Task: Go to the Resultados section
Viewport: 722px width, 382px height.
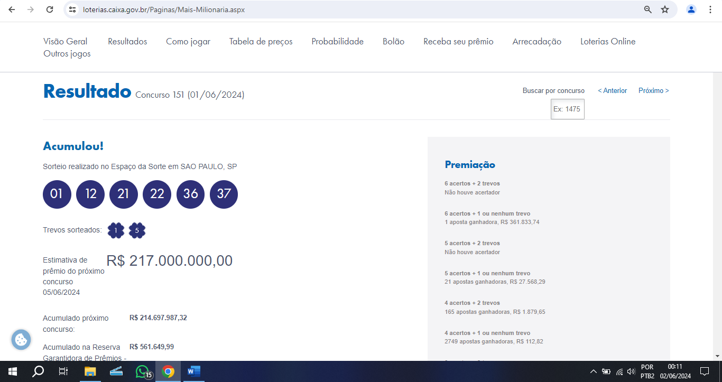Action: [x=127, y=41]
